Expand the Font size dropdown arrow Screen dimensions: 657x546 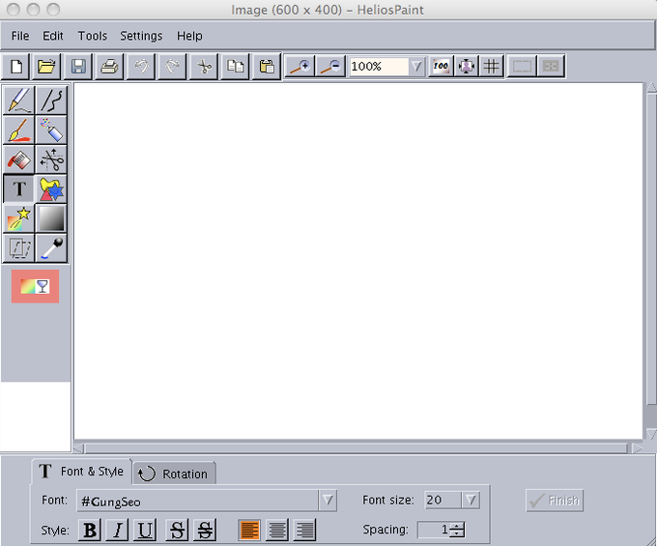(x=471, y=500)
